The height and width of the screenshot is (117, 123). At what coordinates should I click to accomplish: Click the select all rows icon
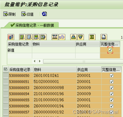coord(22,37)
